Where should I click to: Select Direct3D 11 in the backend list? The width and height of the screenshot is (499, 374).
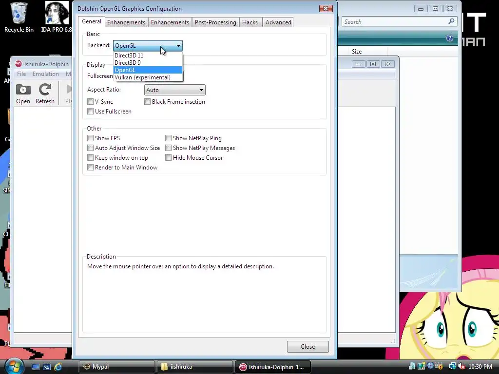pyautogui.click(x=148, y=56)
